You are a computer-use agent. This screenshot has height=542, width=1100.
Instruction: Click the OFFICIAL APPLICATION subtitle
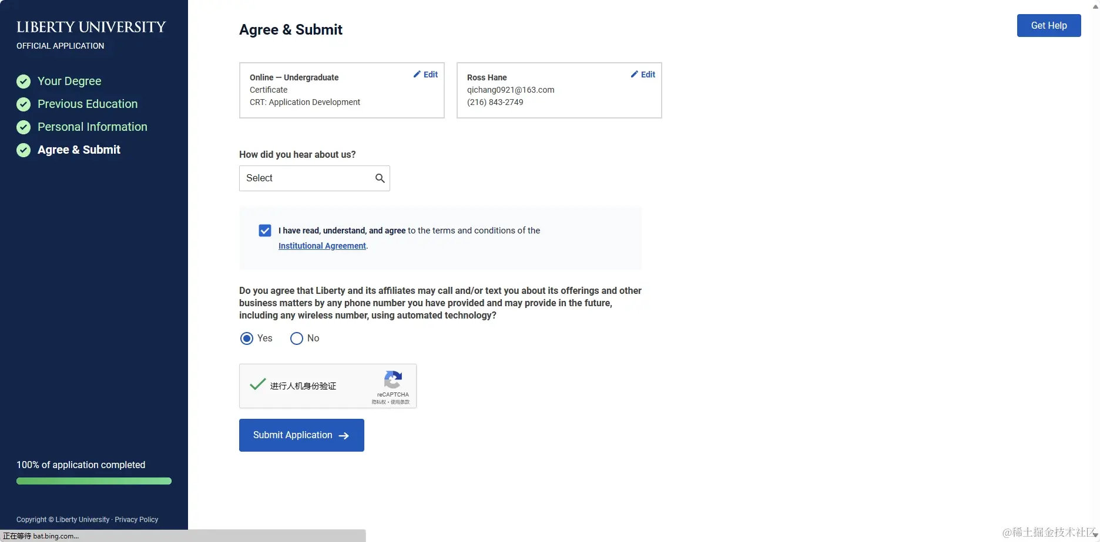[60, 46]
